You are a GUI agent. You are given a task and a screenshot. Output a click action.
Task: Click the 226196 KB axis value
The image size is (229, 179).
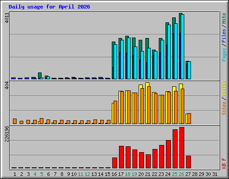pyautogui.click(x=7, y=134)
